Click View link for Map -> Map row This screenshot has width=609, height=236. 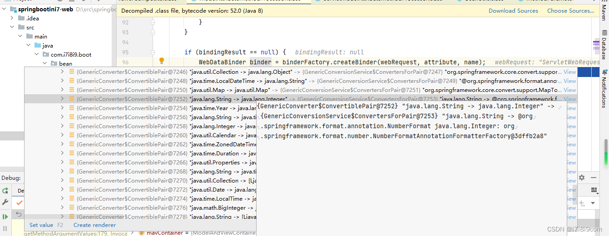[569, 90]
